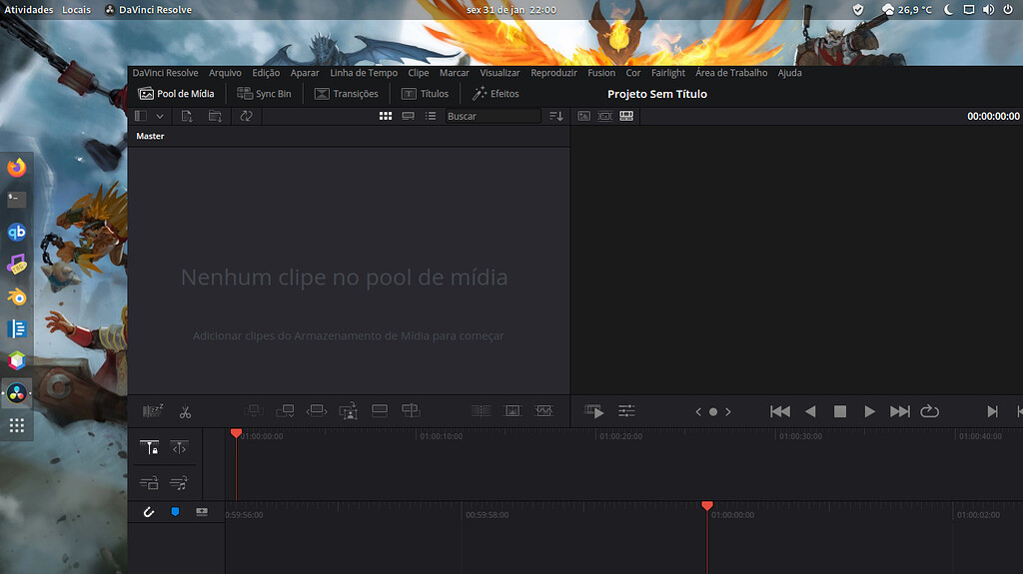1023x574 pixels.
Task: Toggle timeline snapping magnet
Action: click(x=149, y=512)
